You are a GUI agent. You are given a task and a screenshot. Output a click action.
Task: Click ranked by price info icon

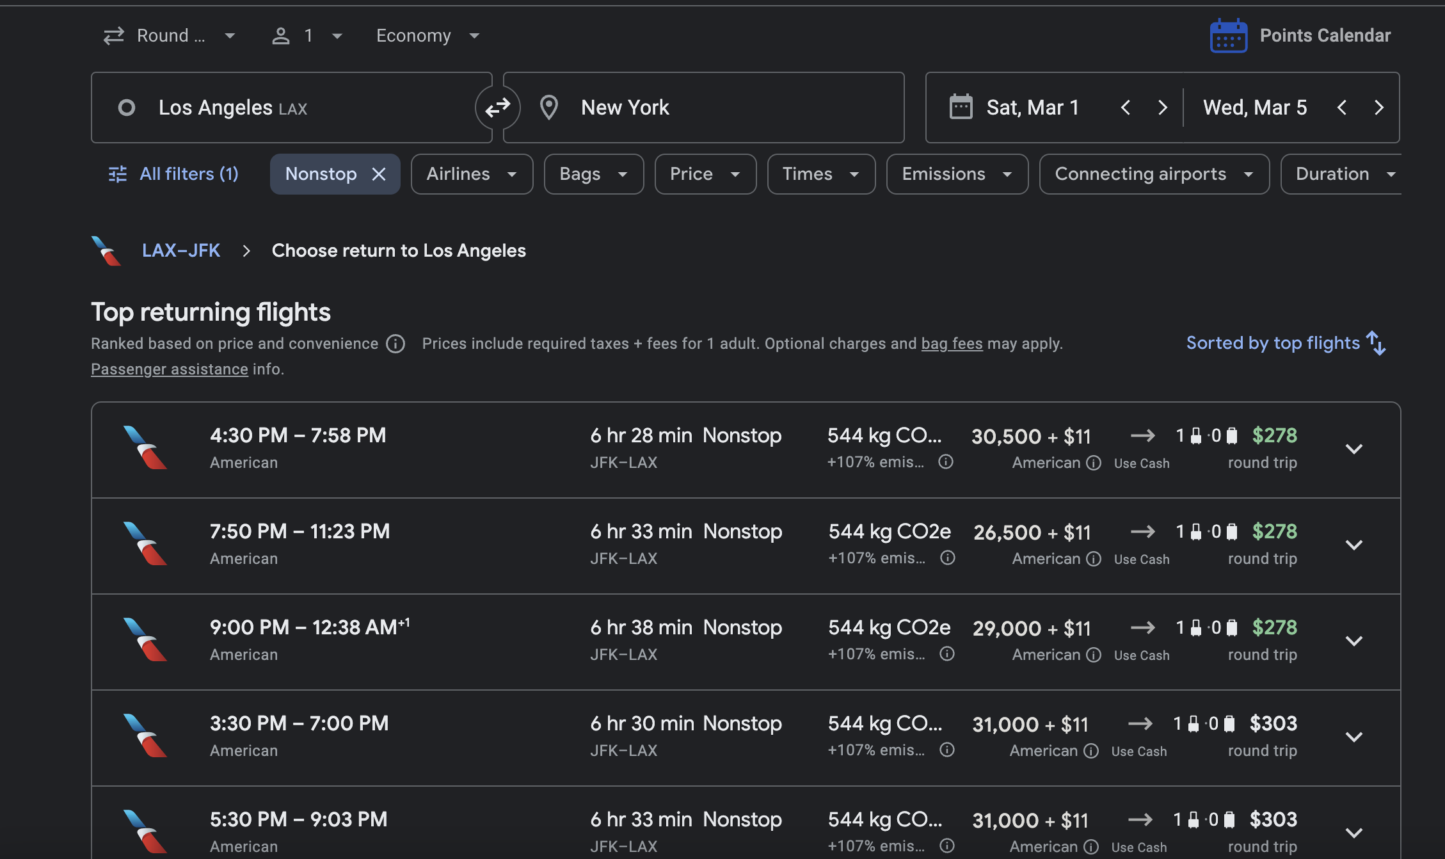[x=395, y=344]
